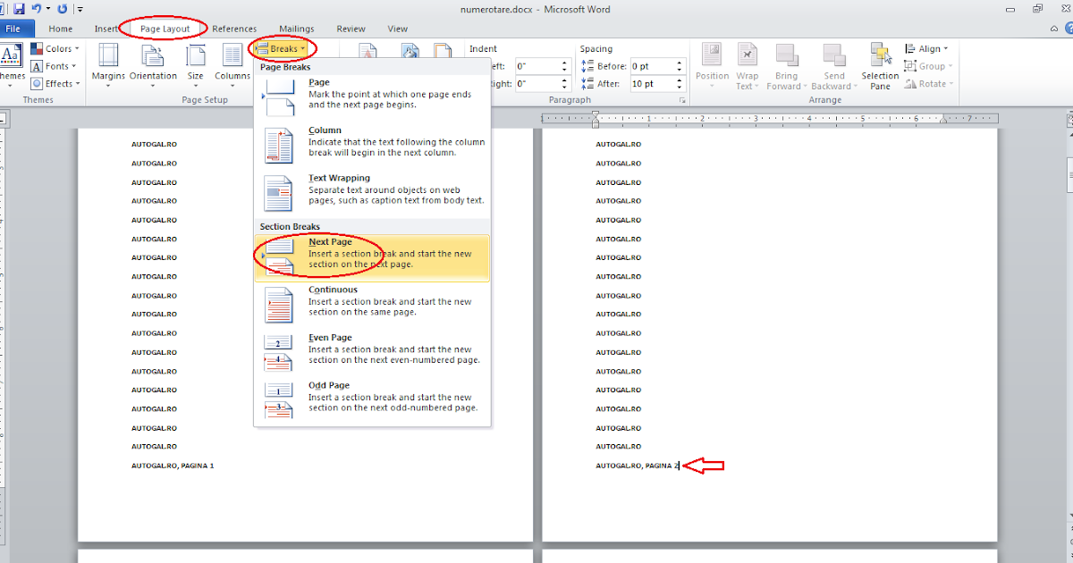This screenshot has height=563, width=1073.
Task: Click the Indent Right spinner arrows
Action: [565, 84]
